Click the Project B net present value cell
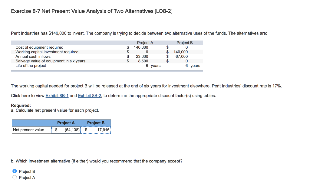This screenshot has width=310, height=193. coord(96,130)
